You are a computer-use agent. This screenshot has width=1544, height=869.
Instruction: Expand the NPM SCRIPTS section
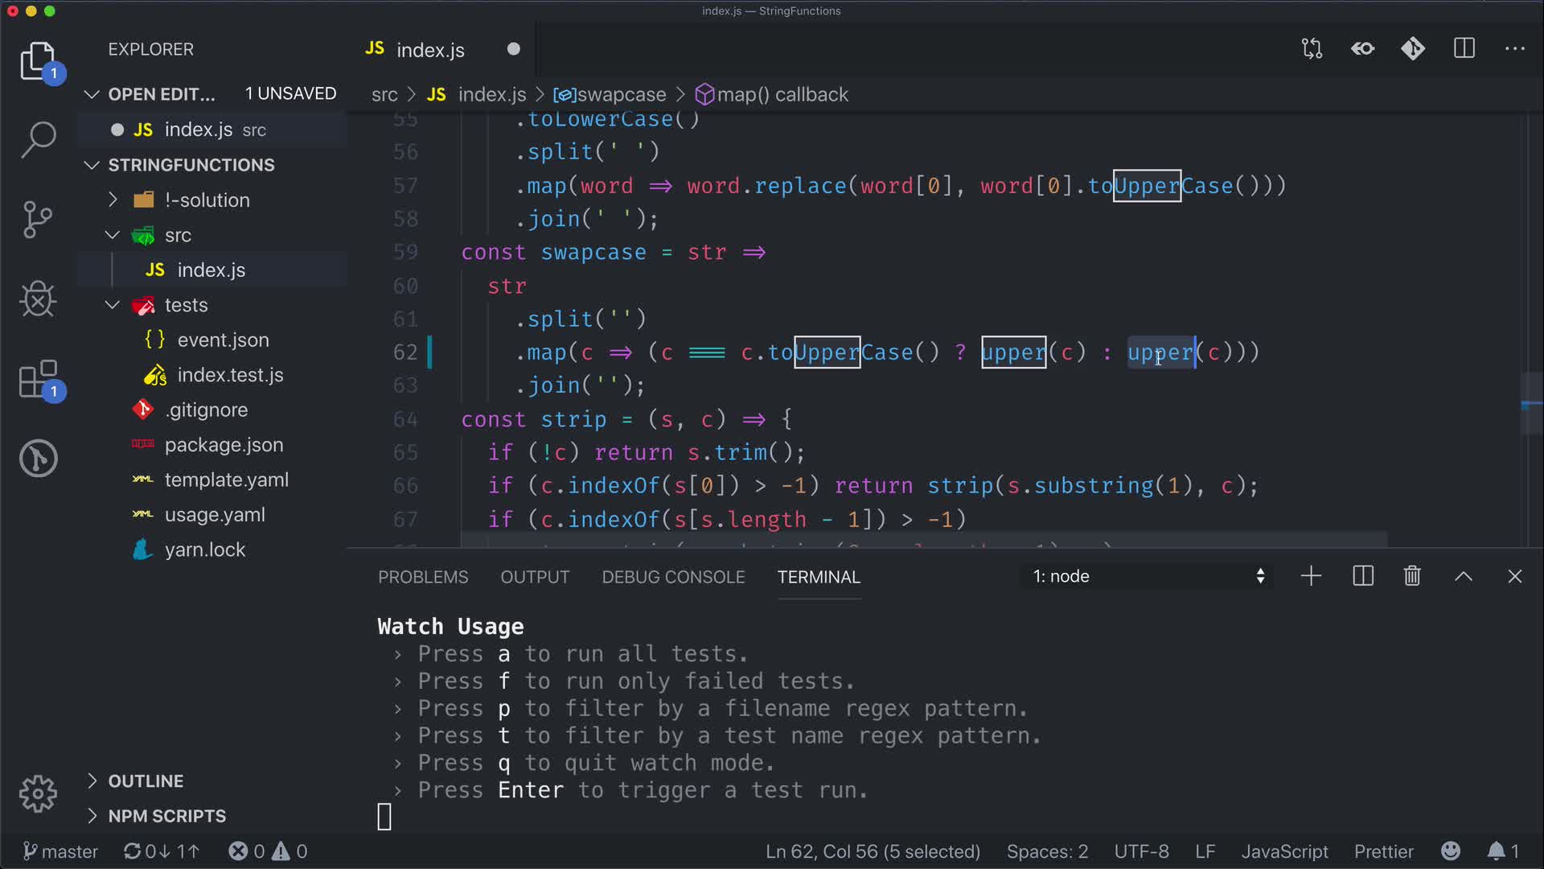click(x=166, y=816)
